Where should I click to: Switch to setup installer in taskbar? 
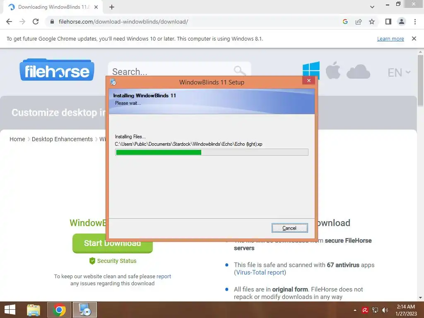coord(85,310)
